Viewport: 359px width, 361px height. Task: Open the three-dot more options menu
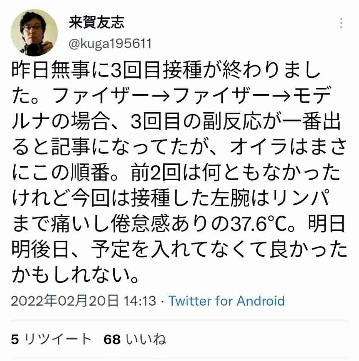pos(341,23)
